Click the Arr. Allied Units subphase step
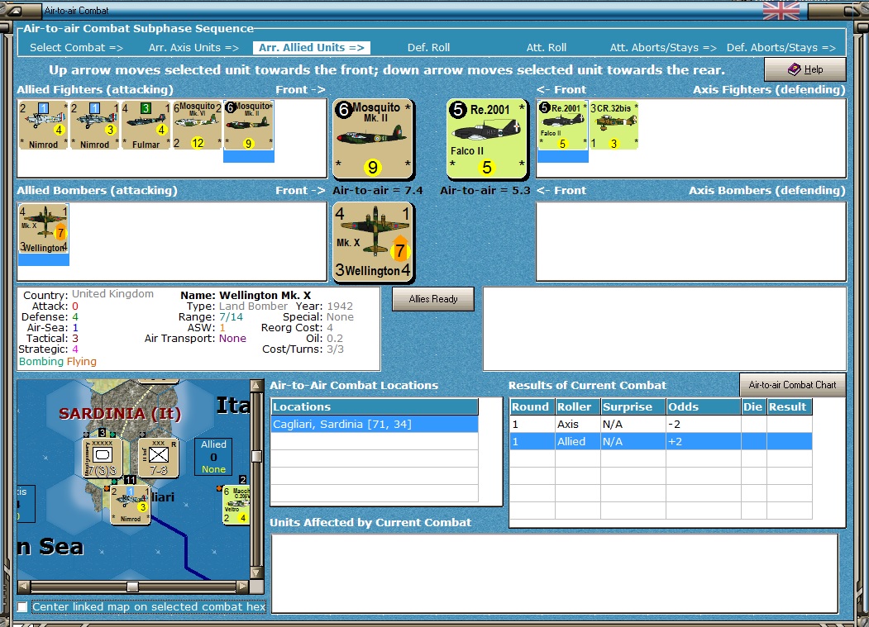Screen dimensions: 869x627 312,48
